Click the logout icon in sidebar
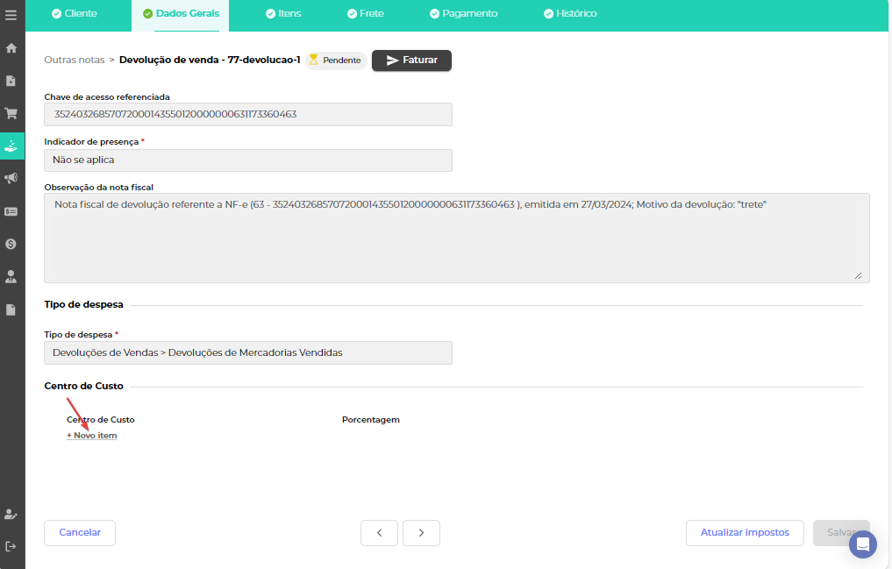Image resolution: width=892 pixels, height=569 pixels. tap(11, 546)
